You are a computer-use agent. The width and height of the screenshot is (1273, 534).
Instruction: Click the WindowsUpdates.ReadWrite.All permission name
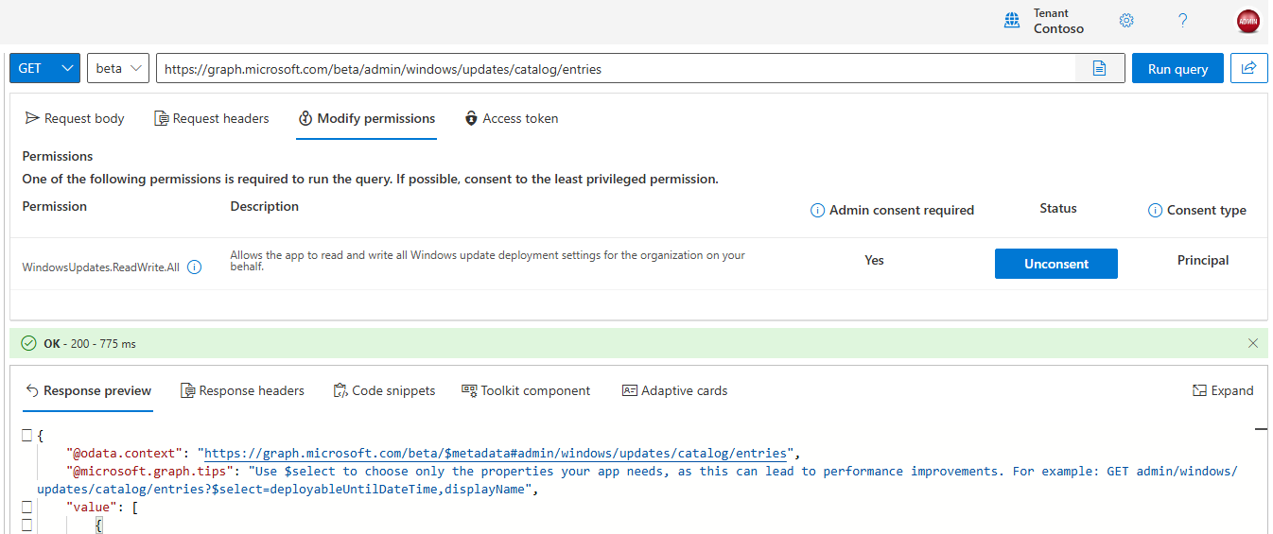[x=101, y=267]
